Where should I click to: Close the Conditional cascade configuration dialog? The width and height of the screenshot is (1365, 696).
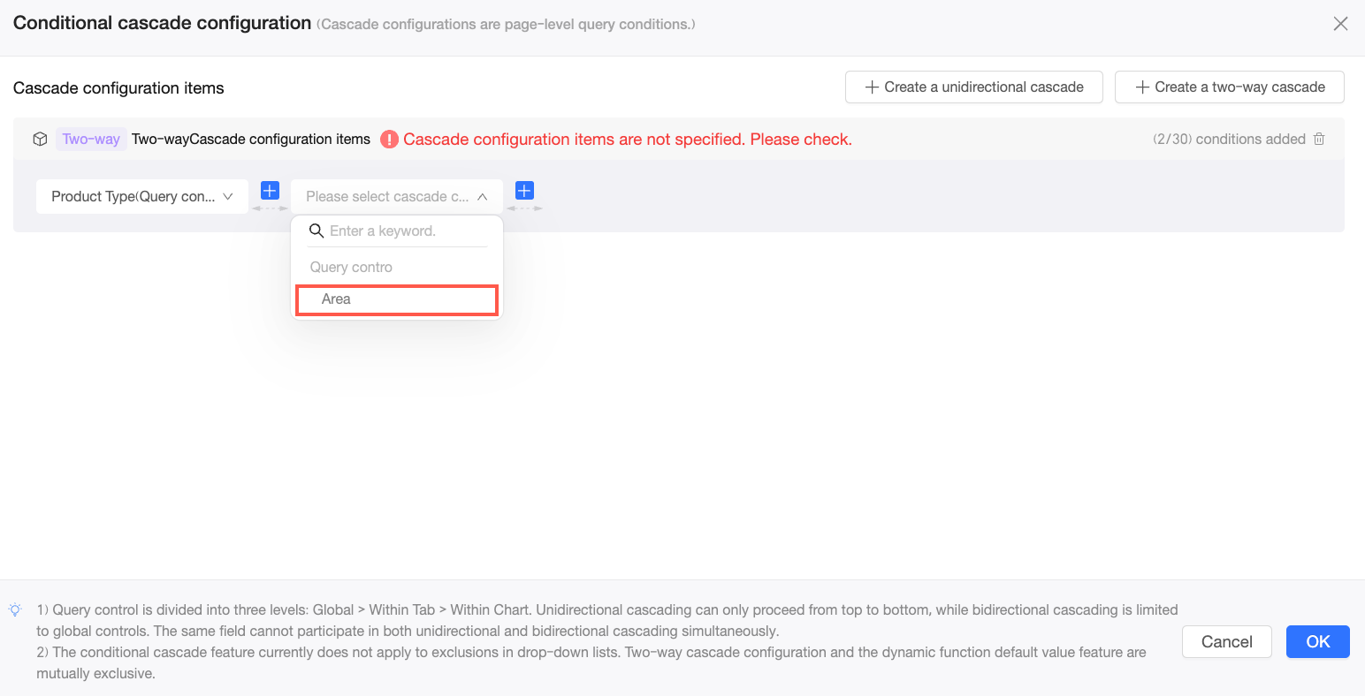pos(1340,24)
